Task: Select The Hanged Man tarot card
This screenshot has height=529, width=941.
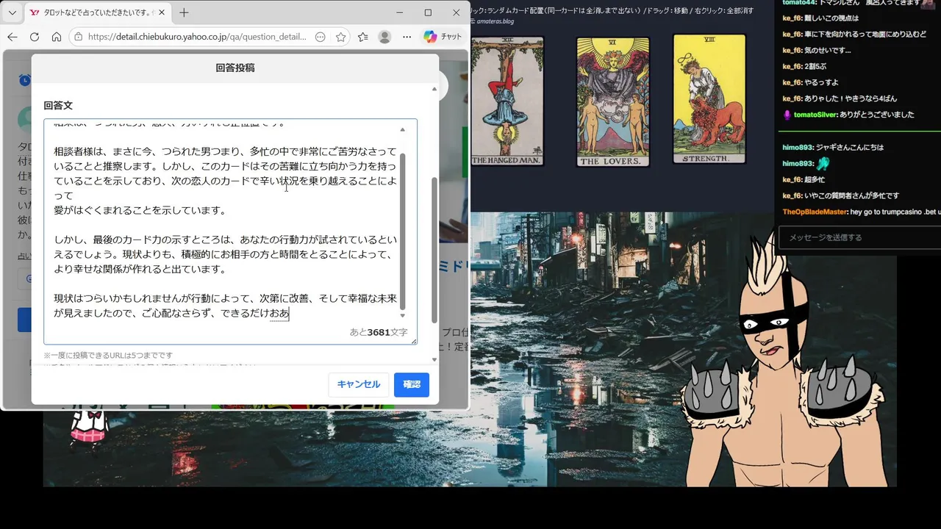Action: (x=507, y=101)
